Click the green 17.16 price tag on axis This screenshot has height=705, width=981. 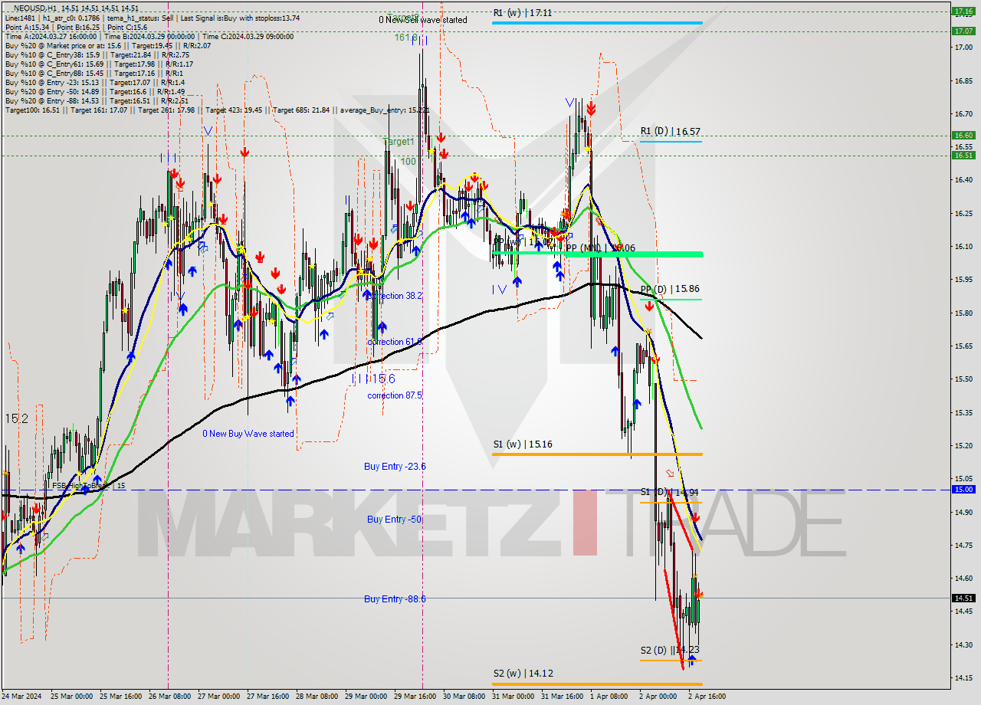click(963, 11)
